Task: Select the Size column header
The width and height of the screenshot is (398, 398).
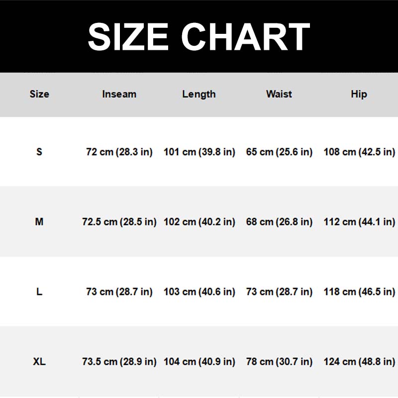Action: pos(39,94)
